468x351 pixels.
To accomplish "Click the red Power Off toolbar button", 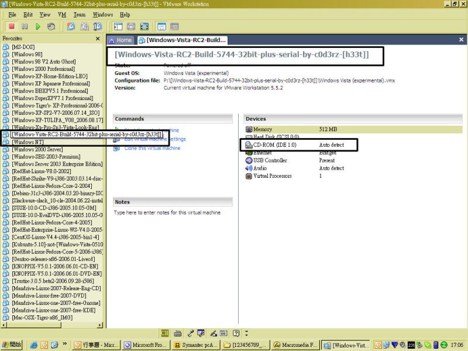I will tap(12, 26).
